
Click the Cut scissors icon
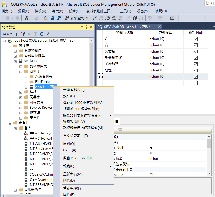pos(128,18)
